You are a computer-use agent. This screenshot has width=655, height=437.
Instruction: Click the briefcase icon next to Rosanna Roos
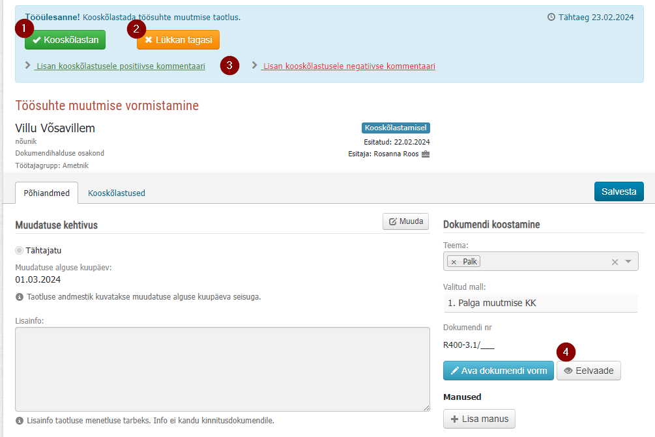point(426,154)
